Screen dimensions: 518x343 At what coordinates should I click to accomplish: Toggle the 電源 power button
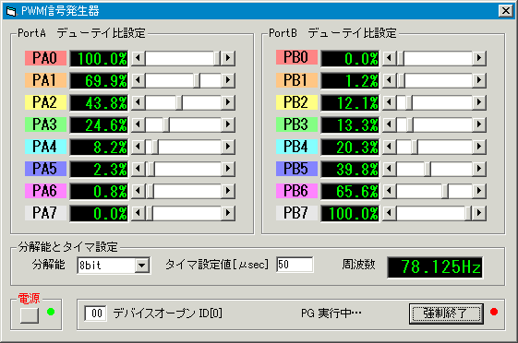pyautogui.click(x=30, y=315)
